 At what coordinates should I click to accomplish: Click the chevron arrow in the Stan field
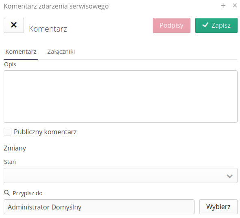pyautogui.click(x=229, y=176)
